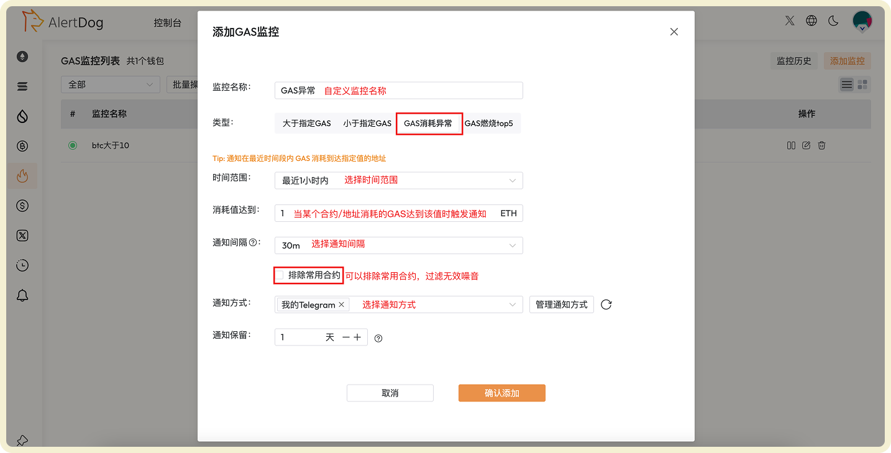
Task: Open the dollar price monitoring sidebar icon
Action: (22, 206)
